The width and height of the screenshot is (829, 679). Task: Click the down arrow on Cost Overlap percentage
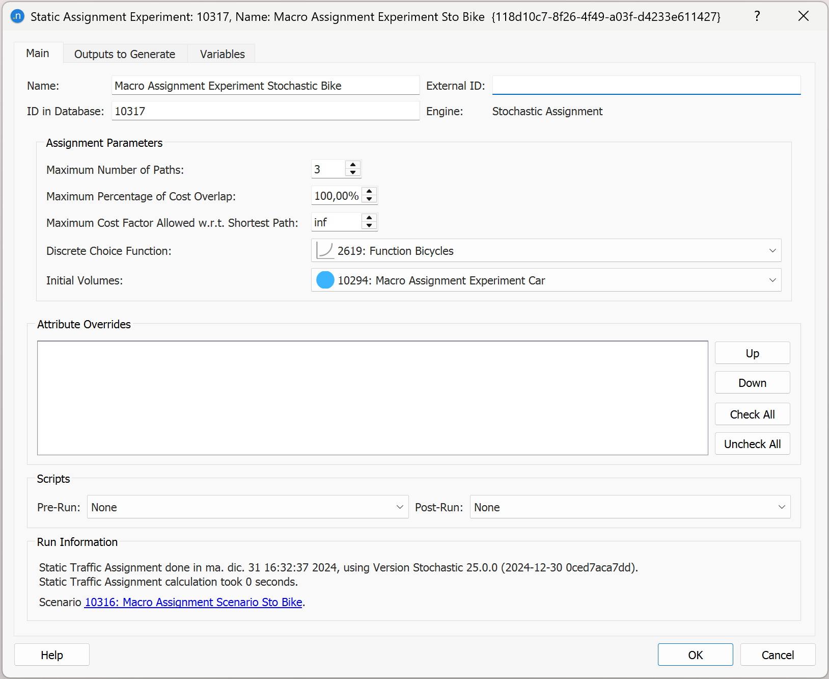[369, 199]
